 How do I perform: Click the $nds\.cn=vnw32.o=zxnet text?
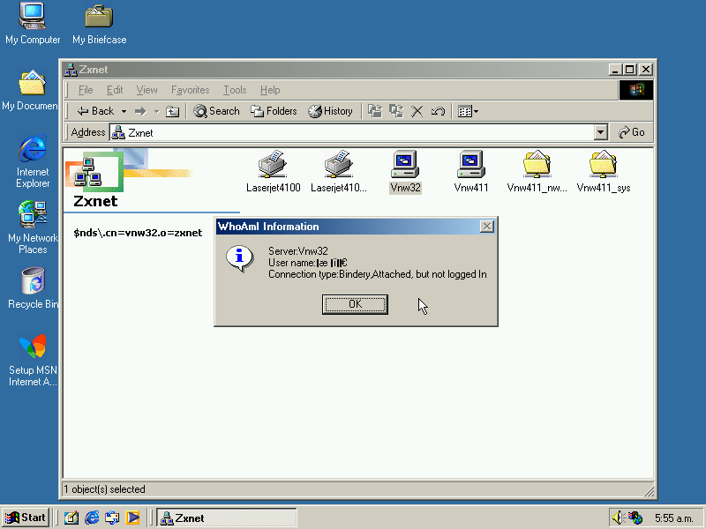point(138,233)
